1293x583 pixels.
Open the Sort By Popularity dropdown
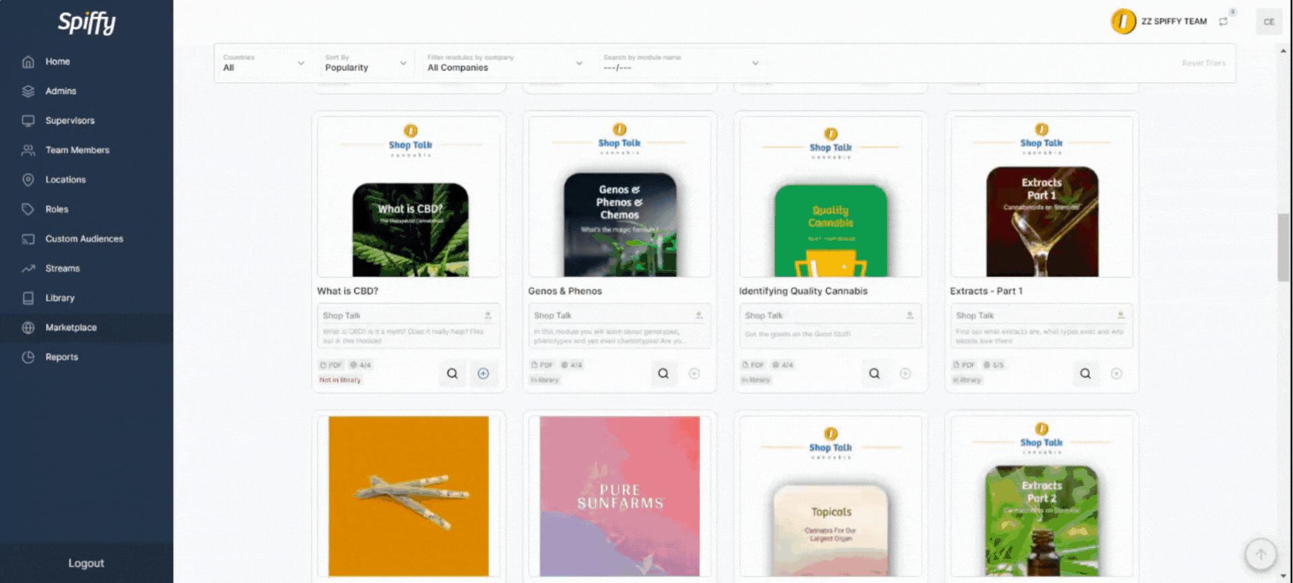(365, 63)
